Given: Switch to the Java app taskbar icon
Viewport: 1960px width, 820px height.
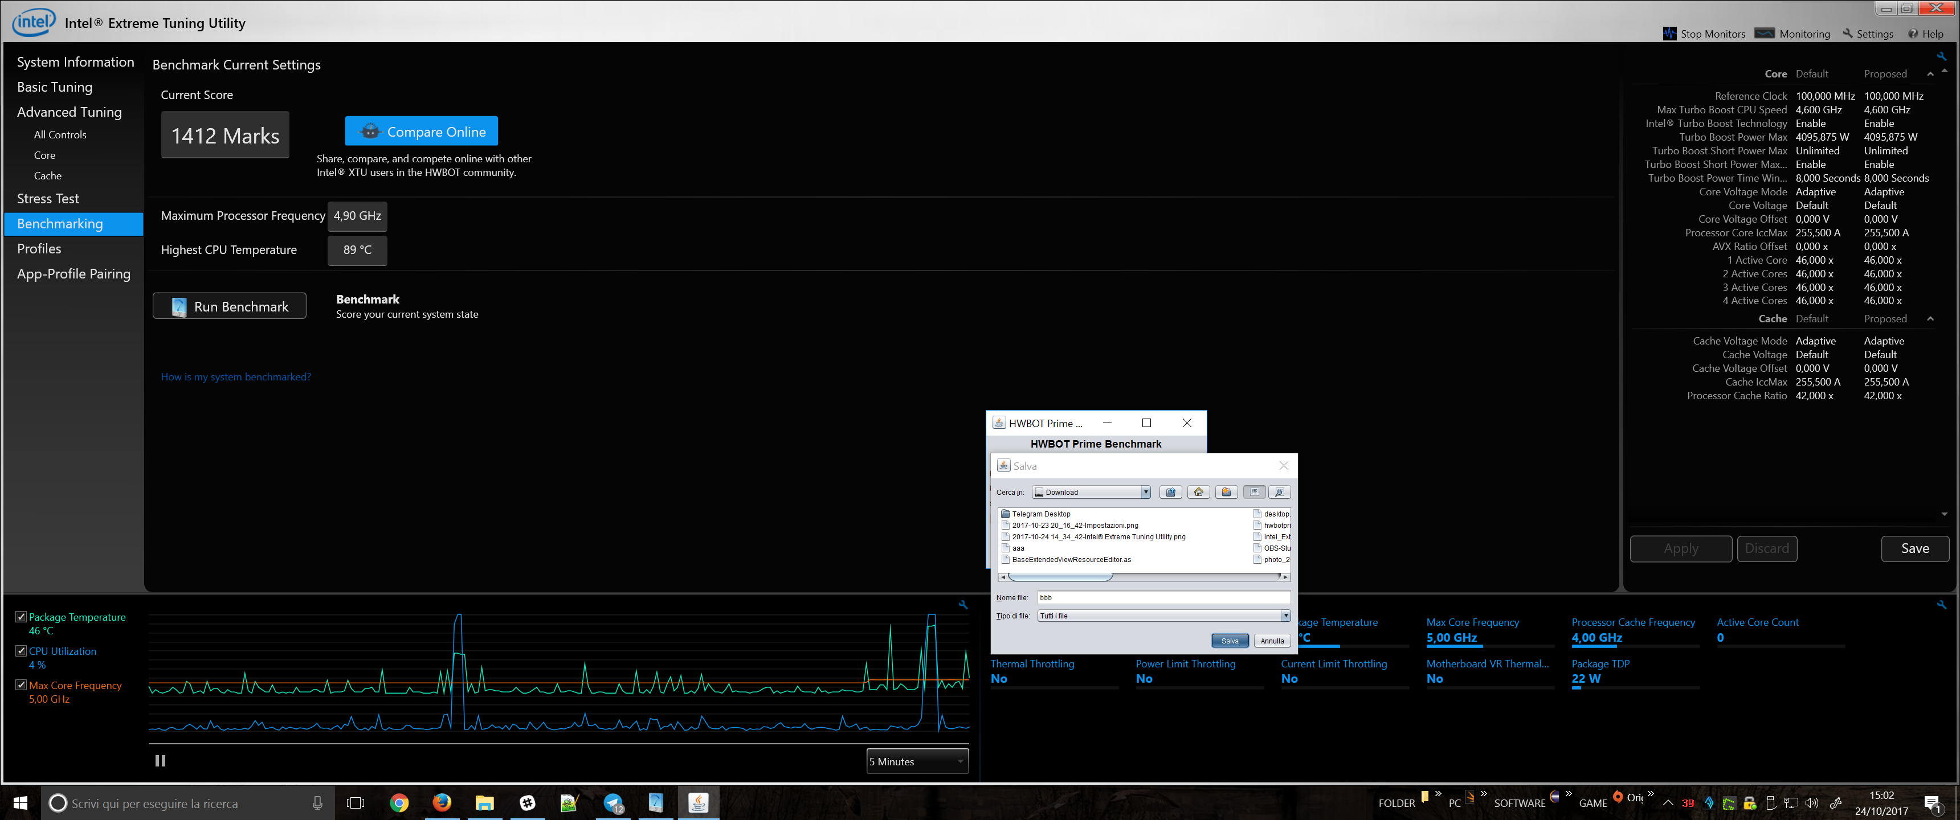Looking at the screenshot, I should 698,802.
